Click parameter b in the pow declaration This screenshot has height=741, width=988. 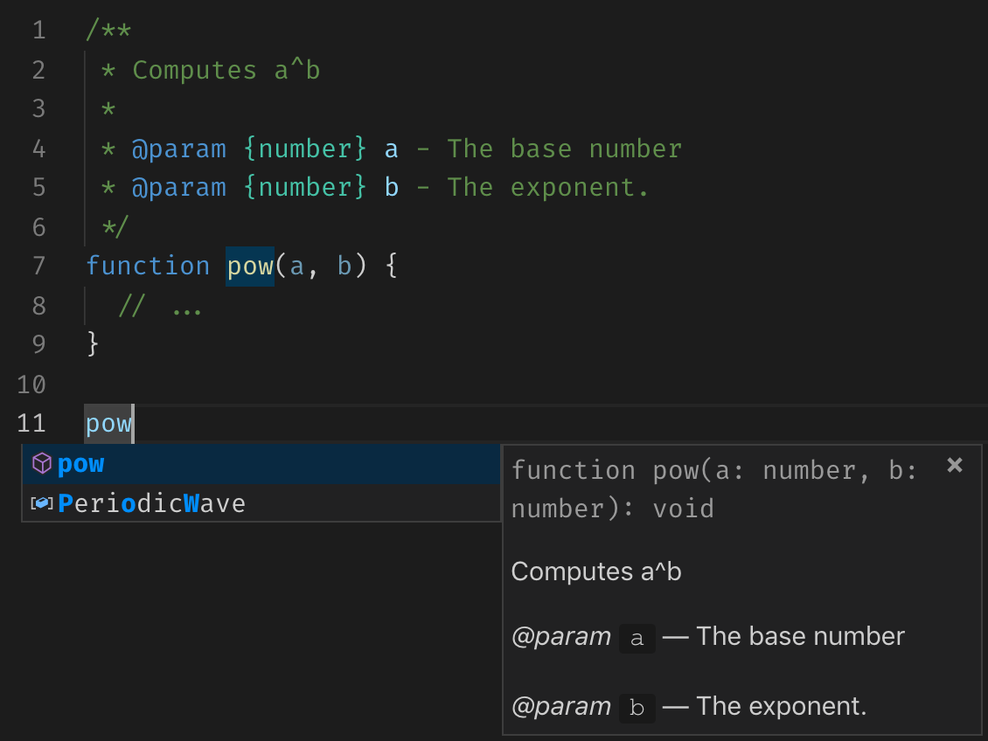tap(344, 266)
